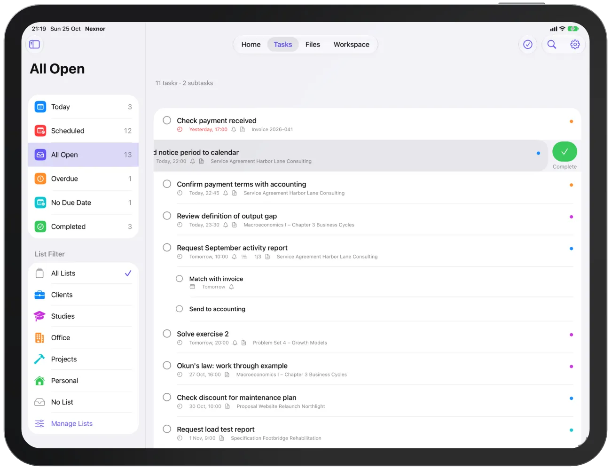Tap the green Complete swipe button
Viewport: 611px width, 469px height.
coord(564,152)
